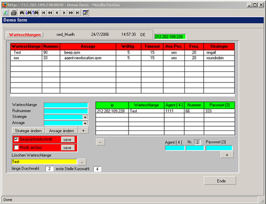Image resolution: width=266 pixels, height=204 pixels.
Task: Click the yellow Löschen Warteschlange field
Action: point(44,162)
